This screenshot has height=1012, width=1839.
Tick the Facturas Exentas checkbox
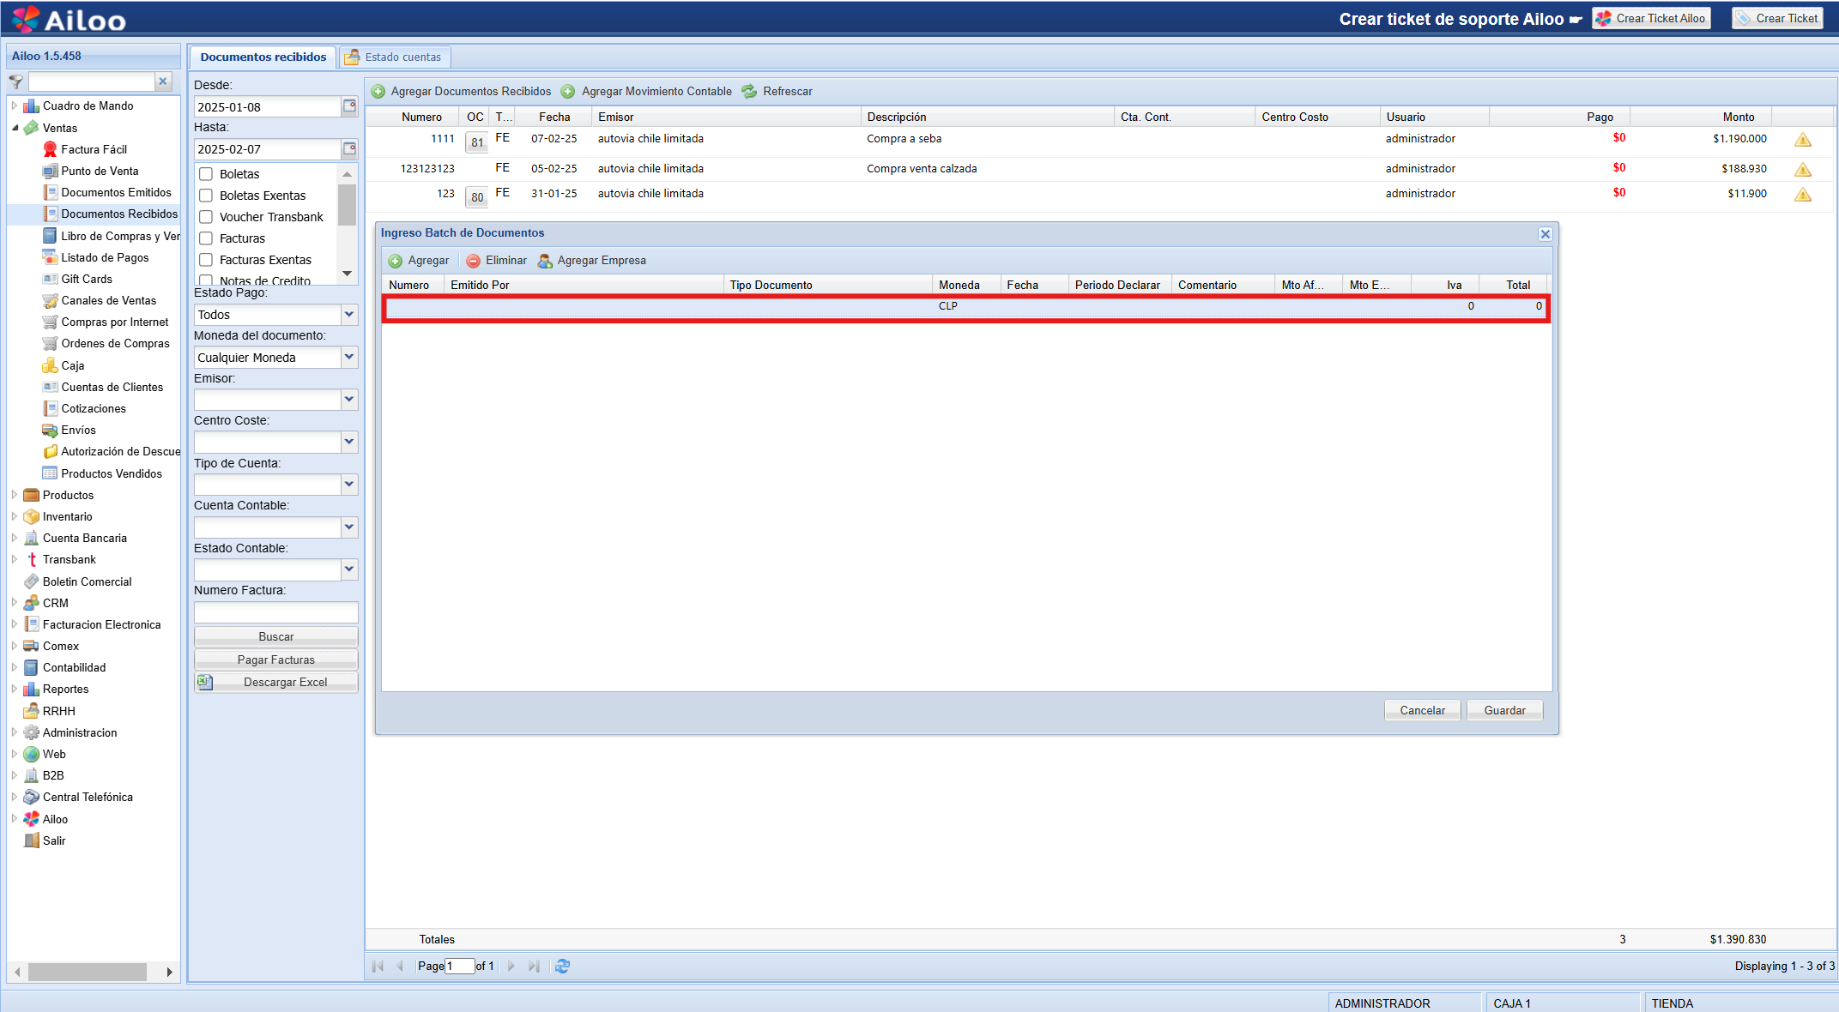point(206,260)
